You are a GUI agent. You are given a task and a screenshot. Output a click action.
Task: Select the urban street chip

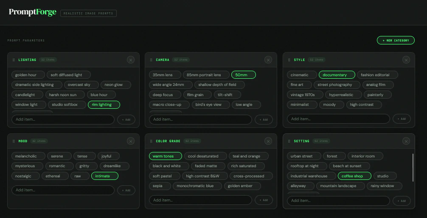click(304, 156)
